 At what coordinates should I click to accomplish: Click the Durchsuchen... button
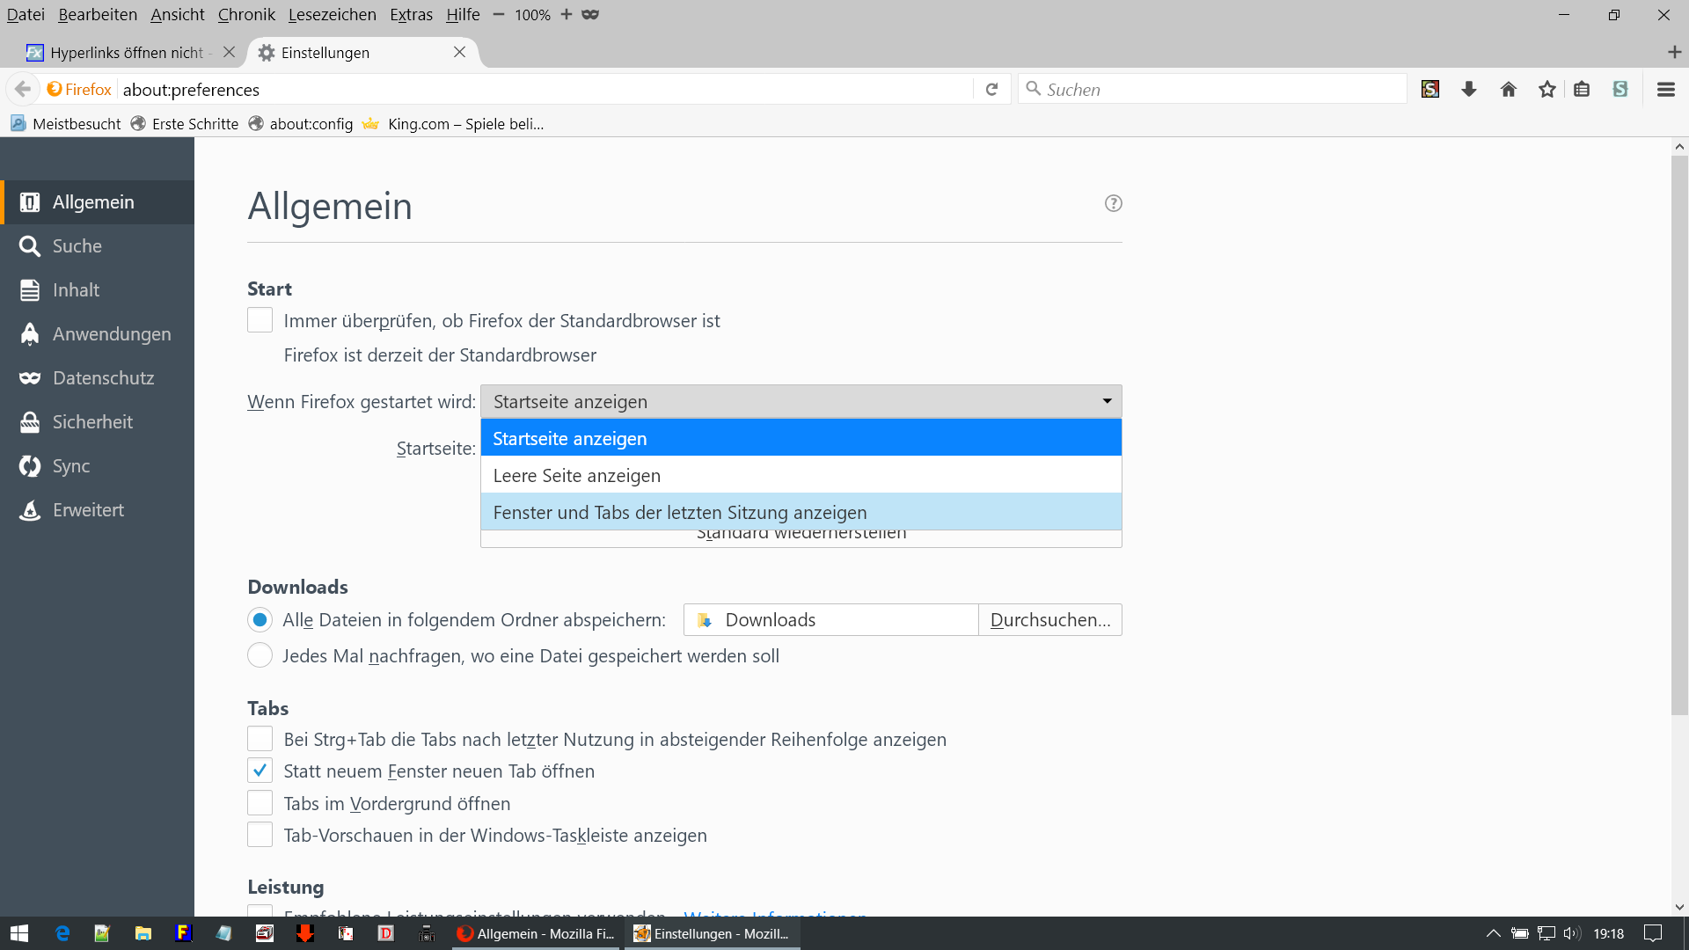tap(1049, 620)
